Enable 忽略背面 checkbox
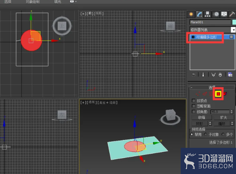236x174 pixels. (x=194, y=106)
